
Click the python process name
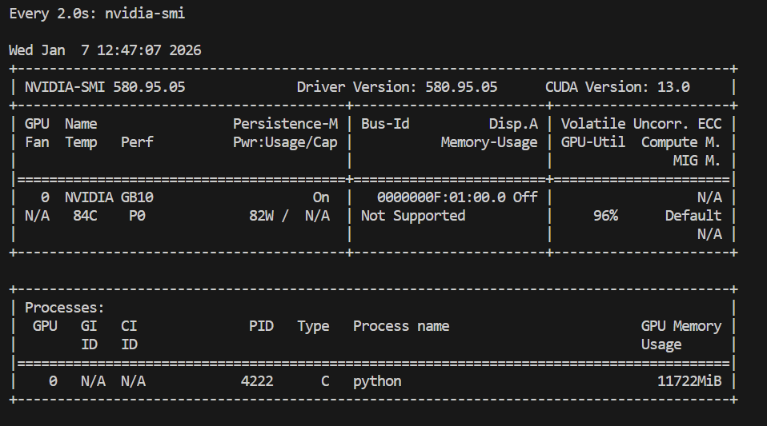pos(377,381)
